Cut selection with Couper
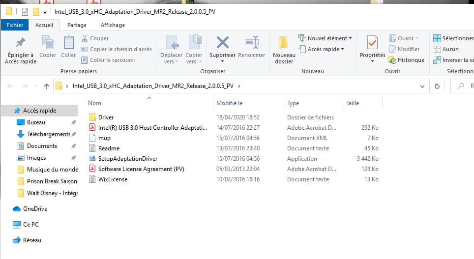 95,38
